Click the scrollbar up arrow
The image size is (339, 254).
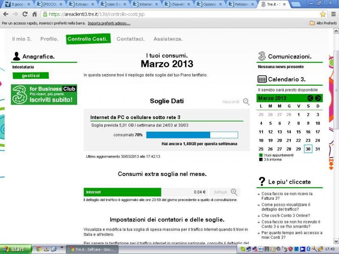pyautogui.click(x=336, y=31)
